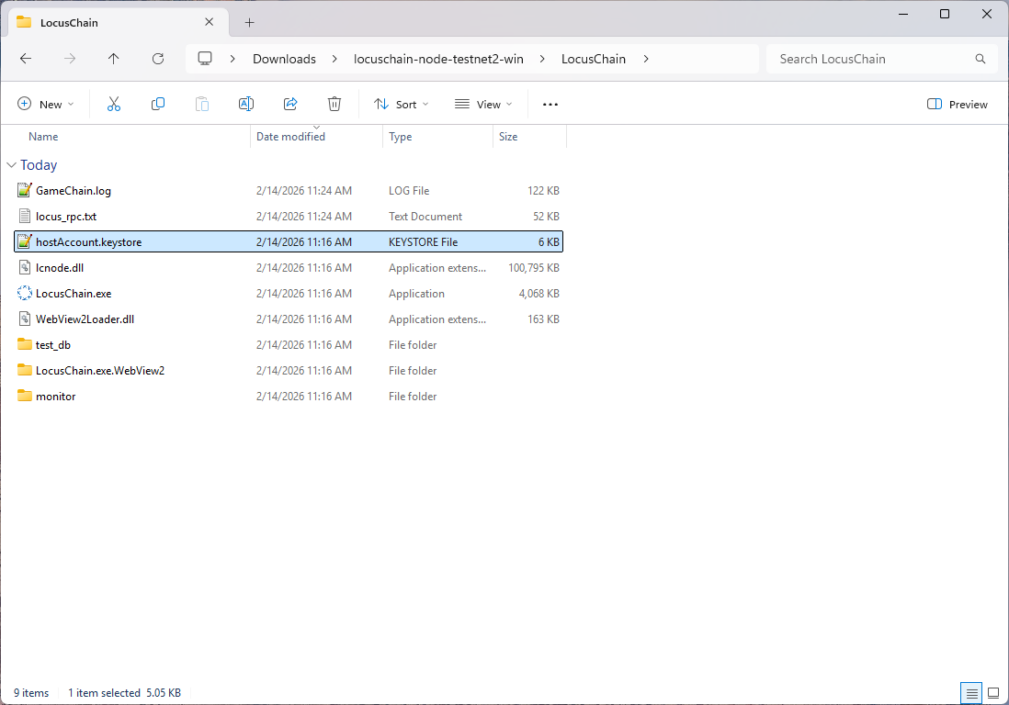Refresh the current folder view
The width and height of the screenshot is (1009, 705).
[158, 59]
